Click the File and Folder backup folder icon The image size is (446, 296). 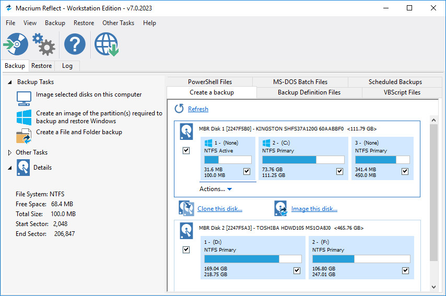tap(24, 136)
